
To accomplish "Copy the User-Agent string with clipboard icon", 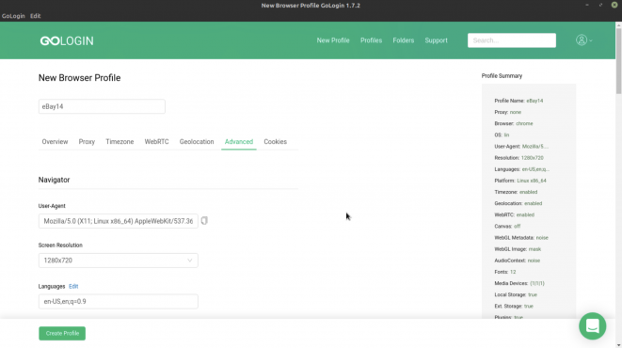I will click(x=204, y=221).
